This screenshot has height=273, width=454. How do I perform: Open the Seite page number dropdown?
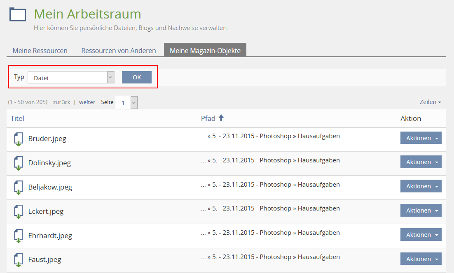[x=126, y=103]
